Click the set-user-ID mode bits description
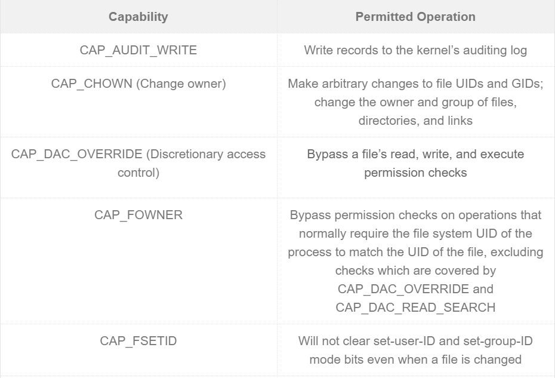The image size is (555, 378). pos(415,350)
